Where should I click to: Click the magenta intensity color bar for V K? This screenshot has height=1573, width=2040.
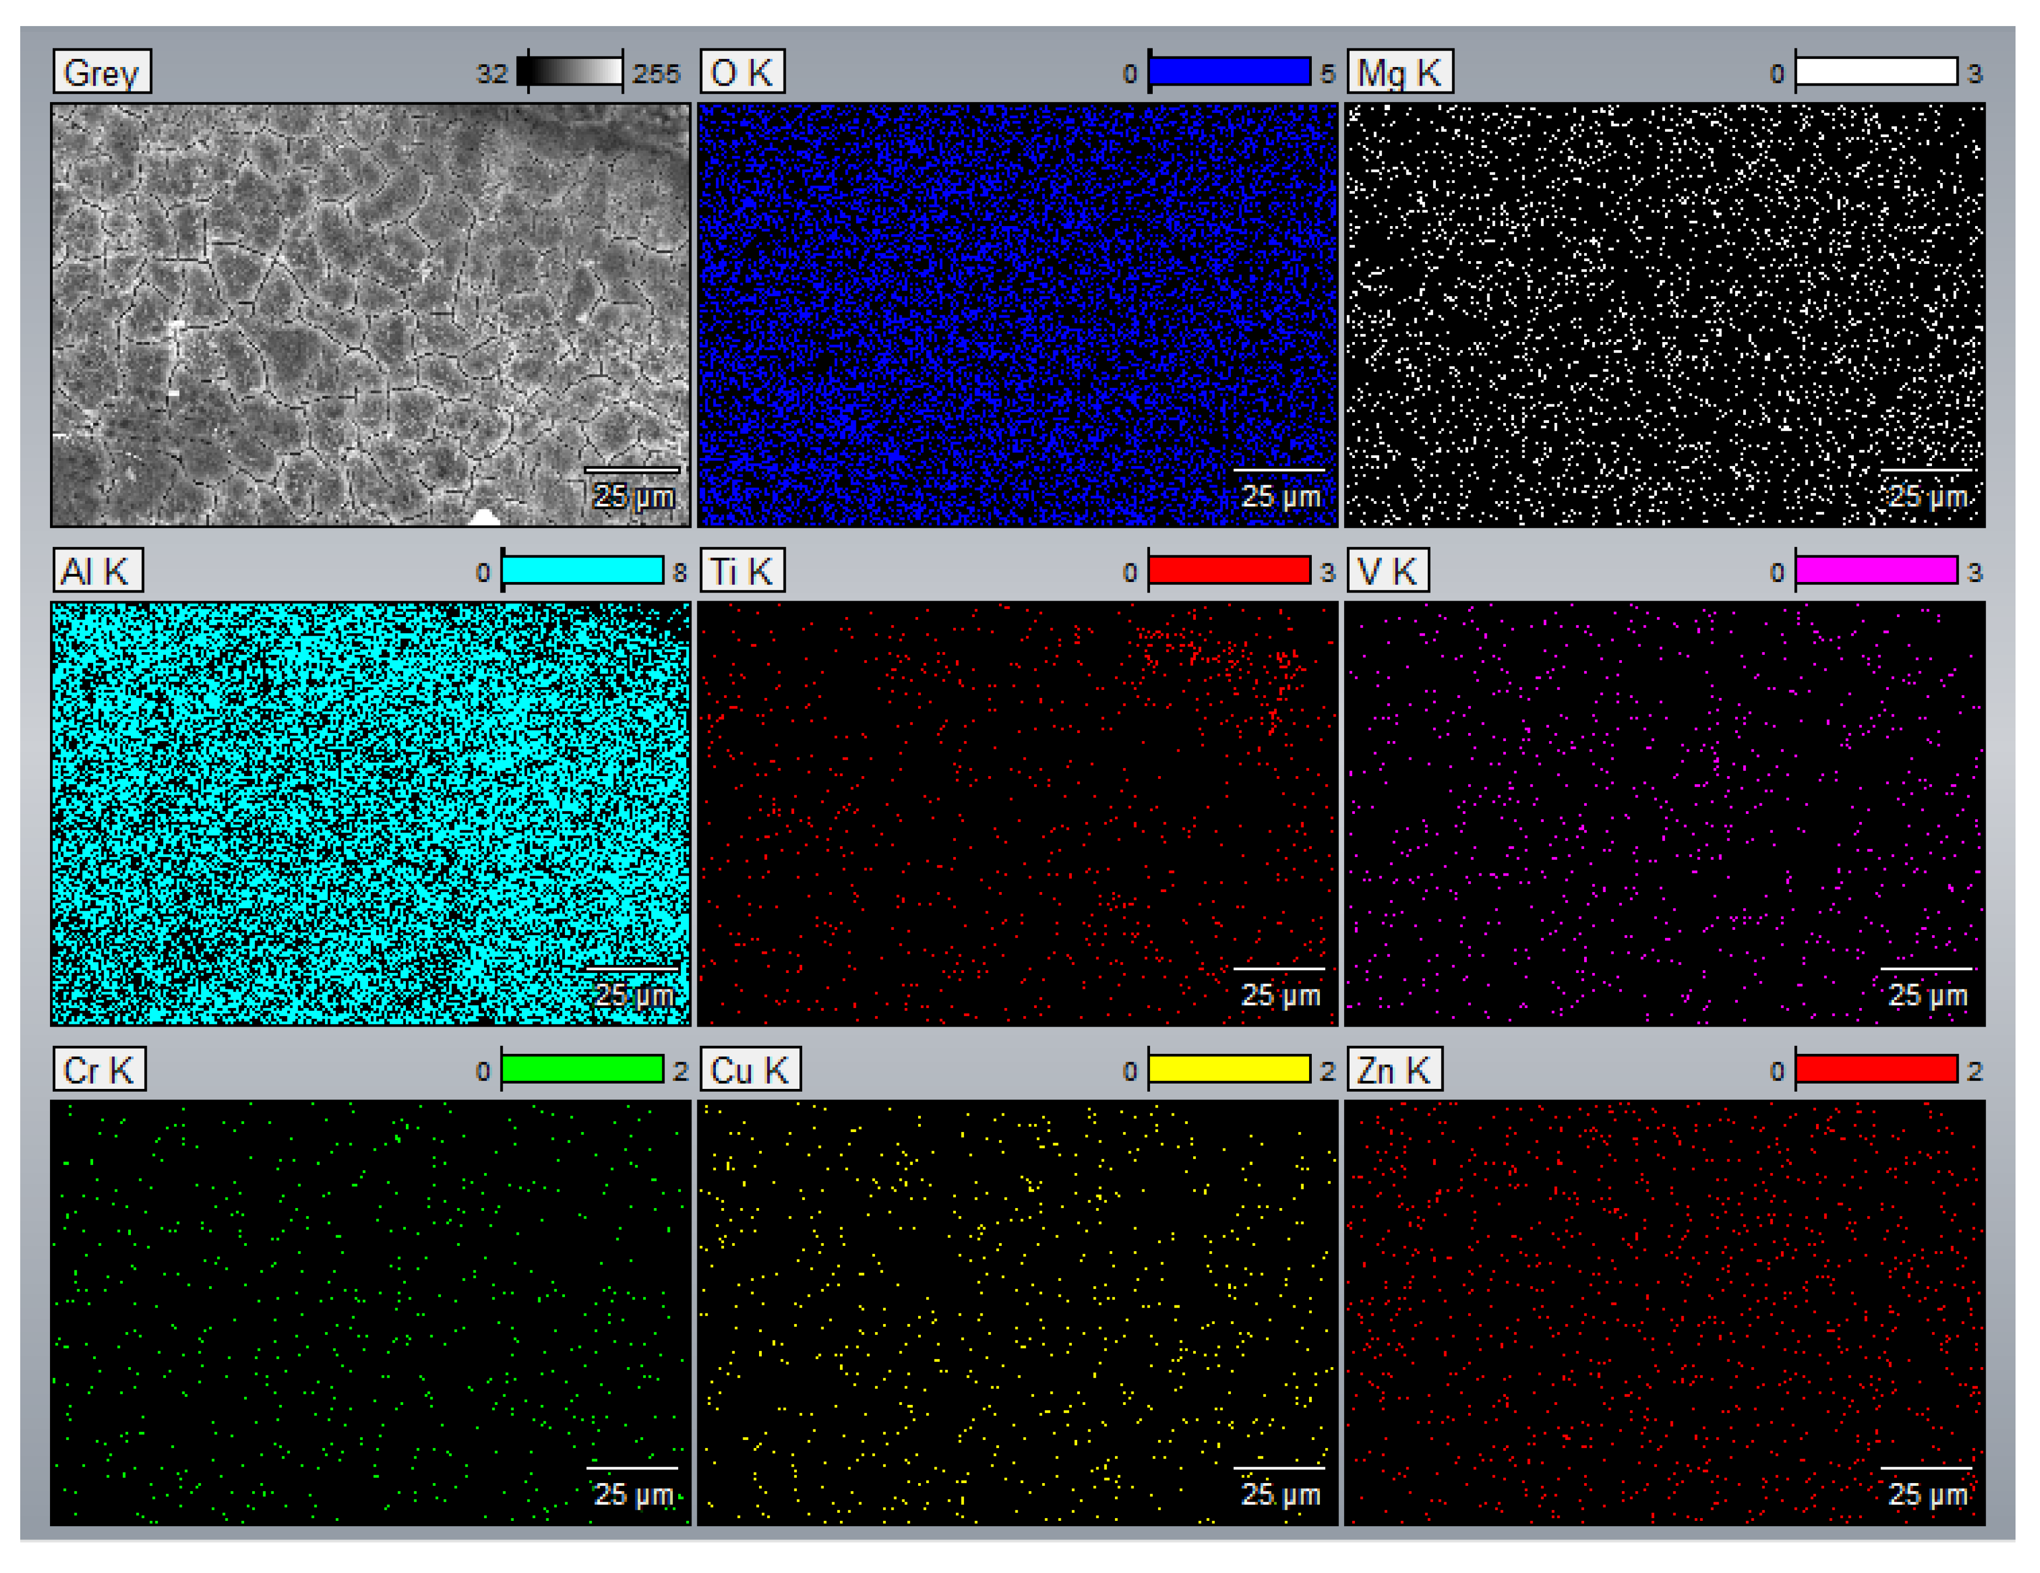(x=1877, y=570)
